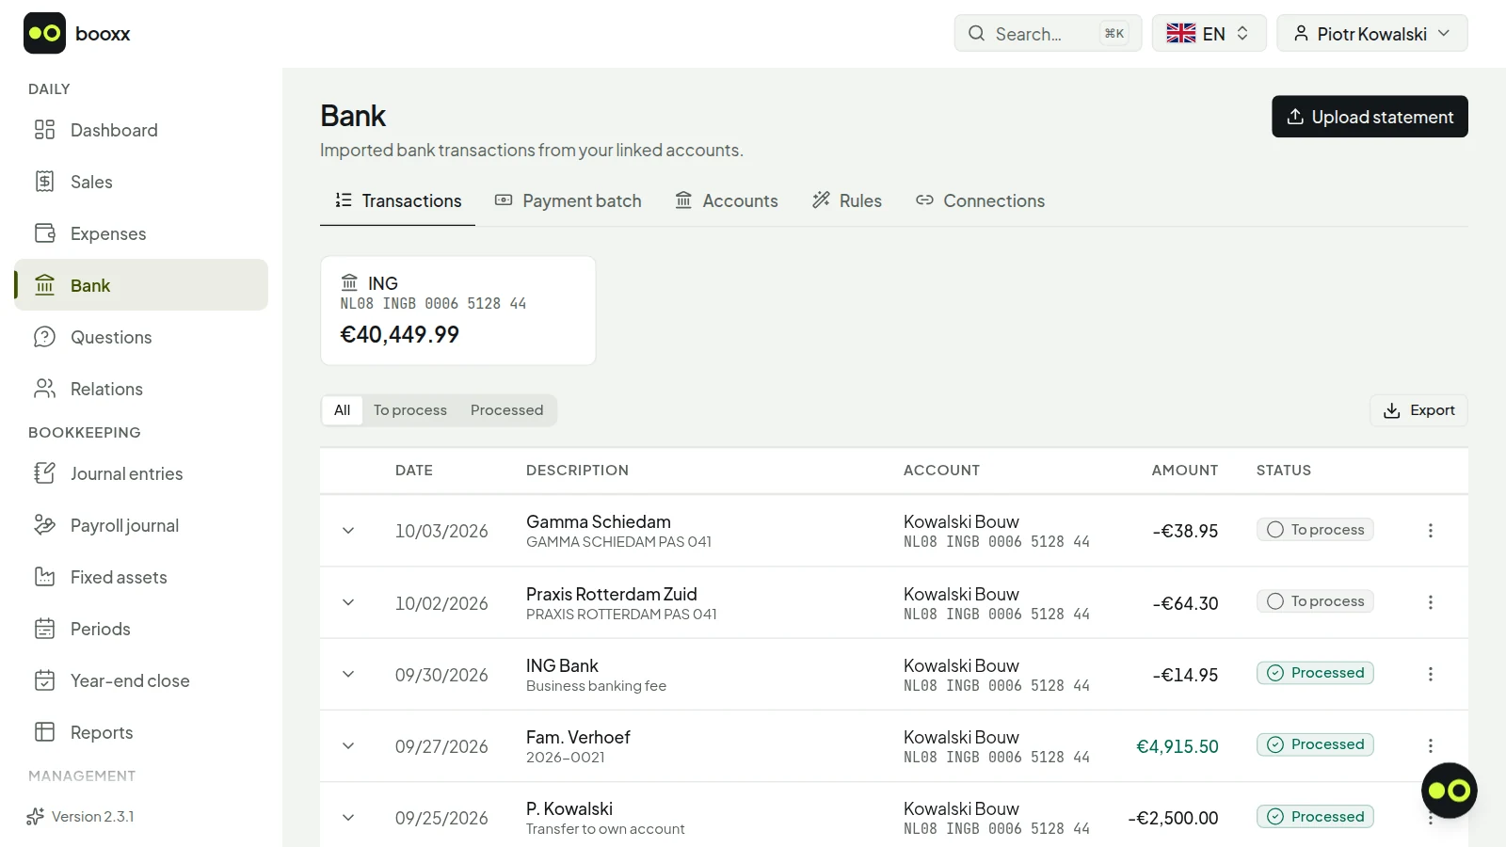This screenshot has width=1506, height=847.
Task: Open row menu for Praxis Rotterdam Zuid
Action: pyautogui.click(x=1430, y=602)
